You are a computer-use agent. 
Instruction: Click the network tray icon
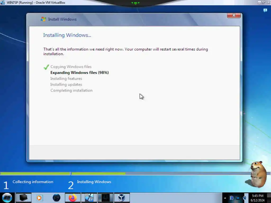pyautogui.click(x=238, y=198)
